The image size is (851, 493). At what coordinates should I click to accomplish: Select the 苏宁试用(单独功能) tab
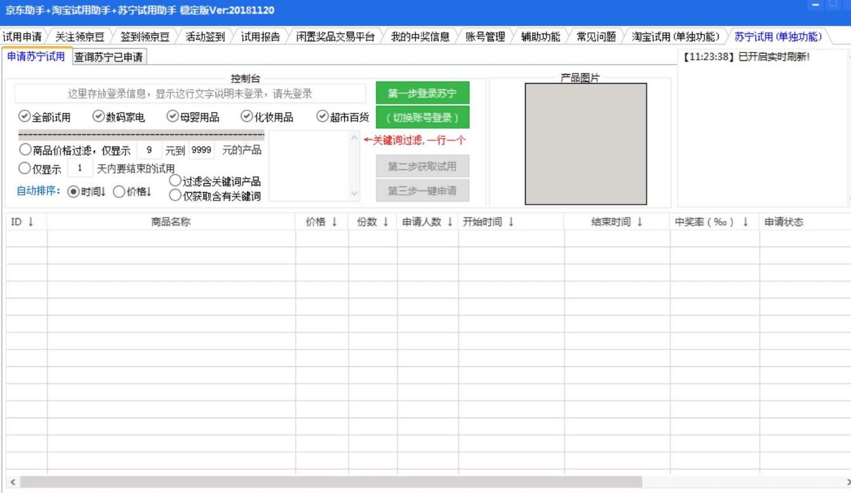point(778,37)
